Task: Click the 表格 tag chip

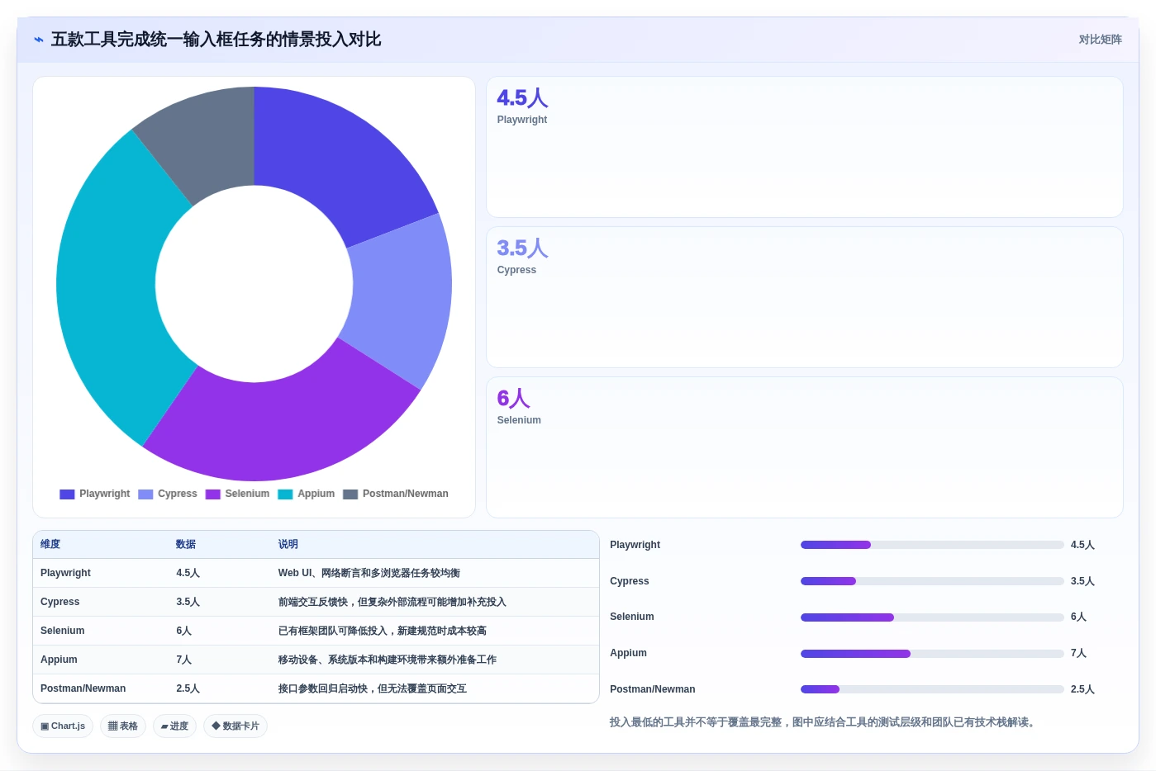Action: tap(123, 726)
